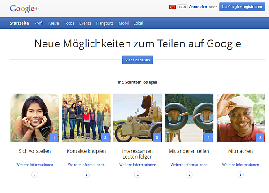
Task: Open the Anmelden sign-in link
Action: click(x=198, y=7)
